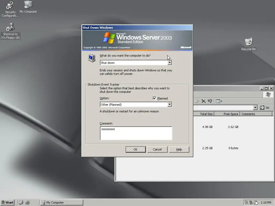The height and width of the screenshot is (206, 275).
Task: Maximize the My Computer window
Action: 266,89
